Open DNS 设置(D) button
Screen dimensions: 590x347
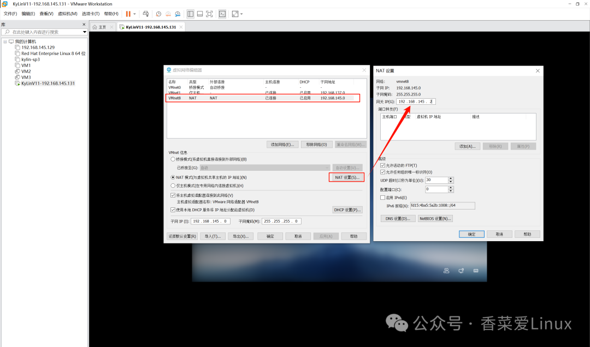(x=398, y=219)
